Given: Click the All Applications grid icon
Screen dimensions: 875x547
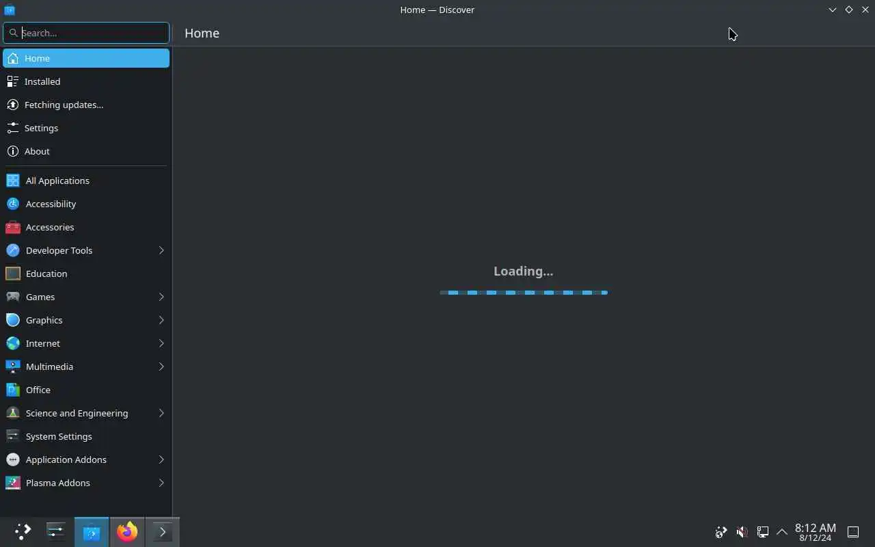Looking at the screenshot, I should tap(13, 181).
